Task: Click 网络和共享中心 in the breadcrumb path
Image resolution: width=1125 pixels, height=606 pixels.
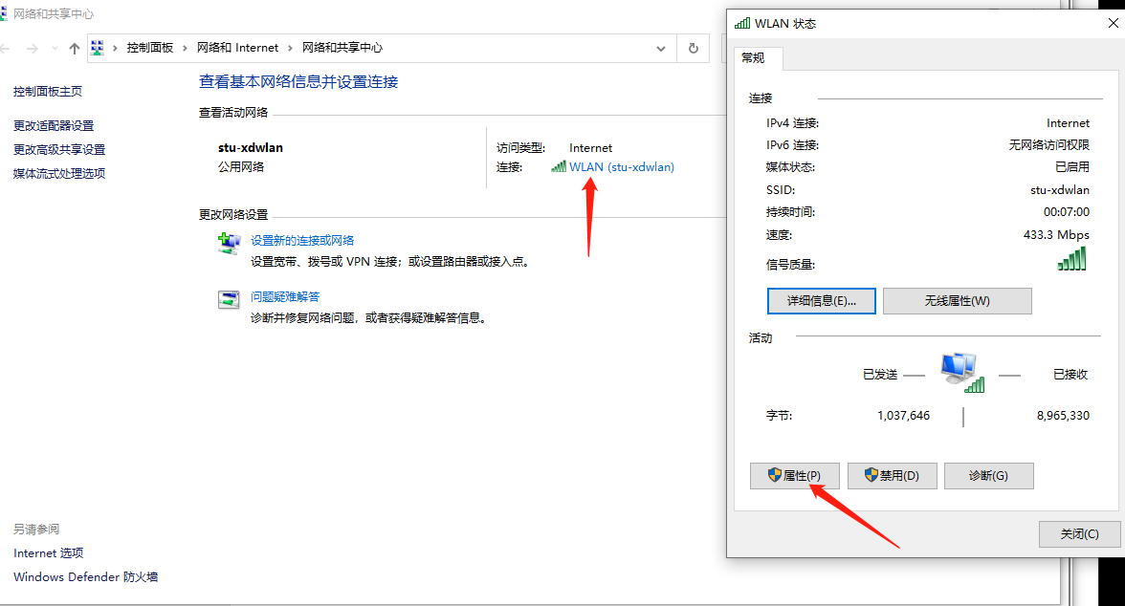Action: 342,48
